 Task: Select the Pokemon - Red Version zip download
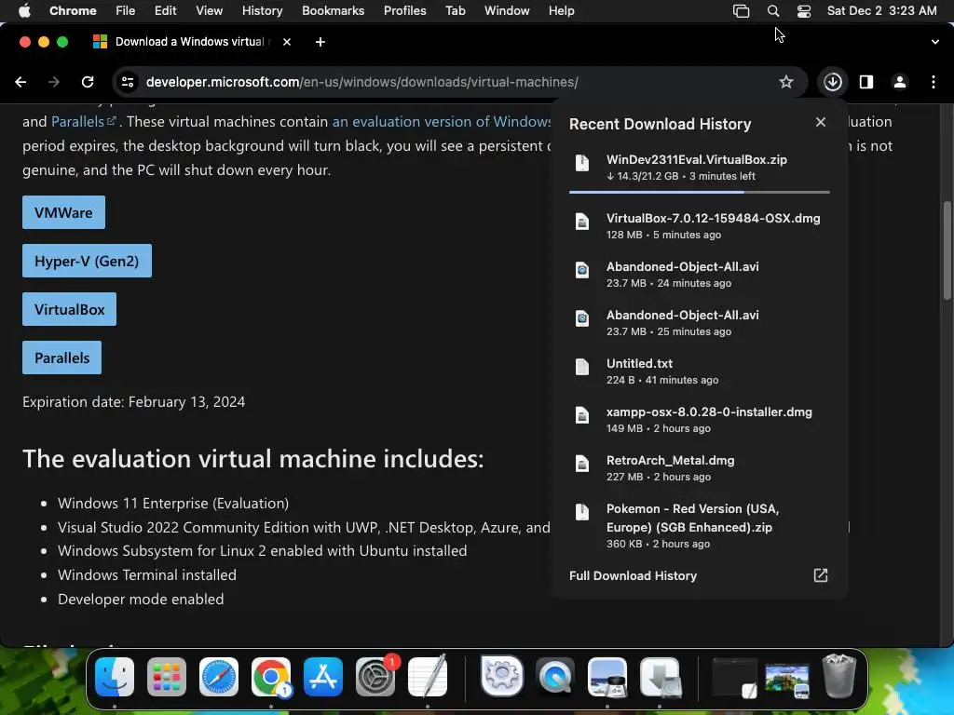[x=699, y=525]
